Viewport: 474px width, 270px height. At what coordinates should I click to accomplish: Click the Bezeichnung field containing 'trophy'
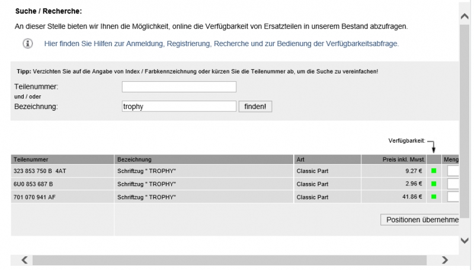pyautogui.click(x=179, y=107)
